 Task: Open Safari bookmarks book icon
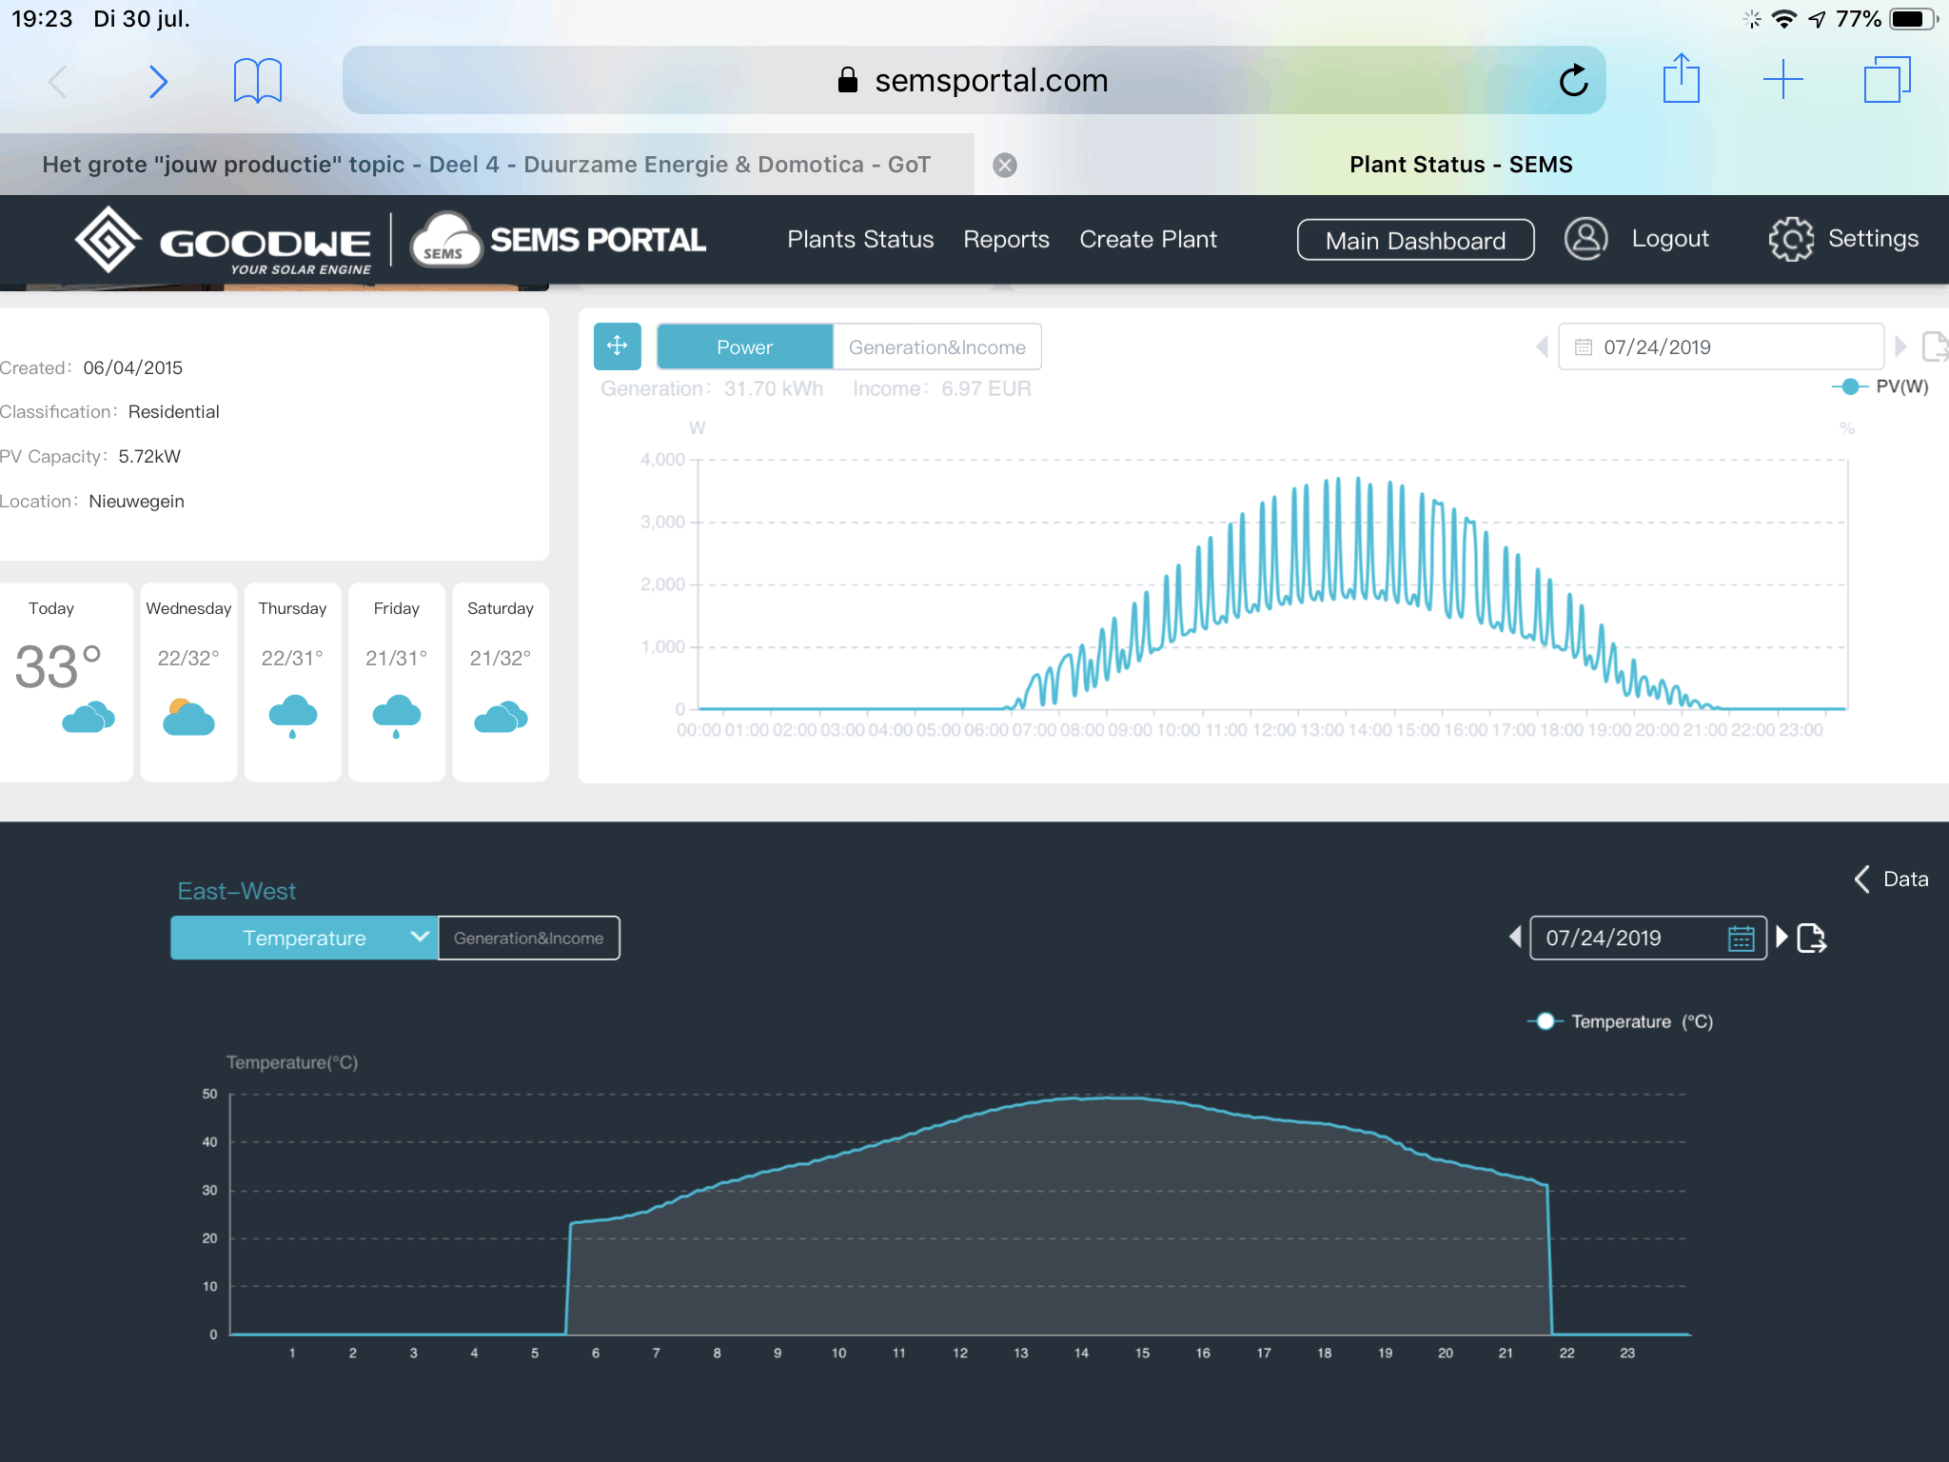(x=258, y=81)
